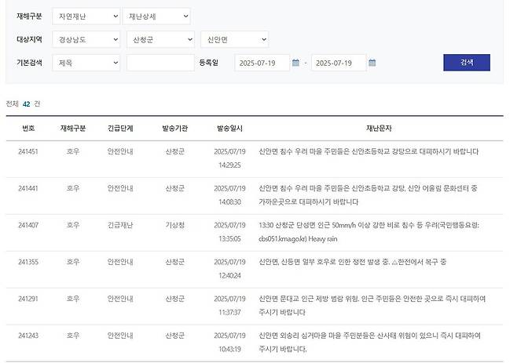Click the 등록일 date label
The image size is (517, 363).
[x=209, y=63]
